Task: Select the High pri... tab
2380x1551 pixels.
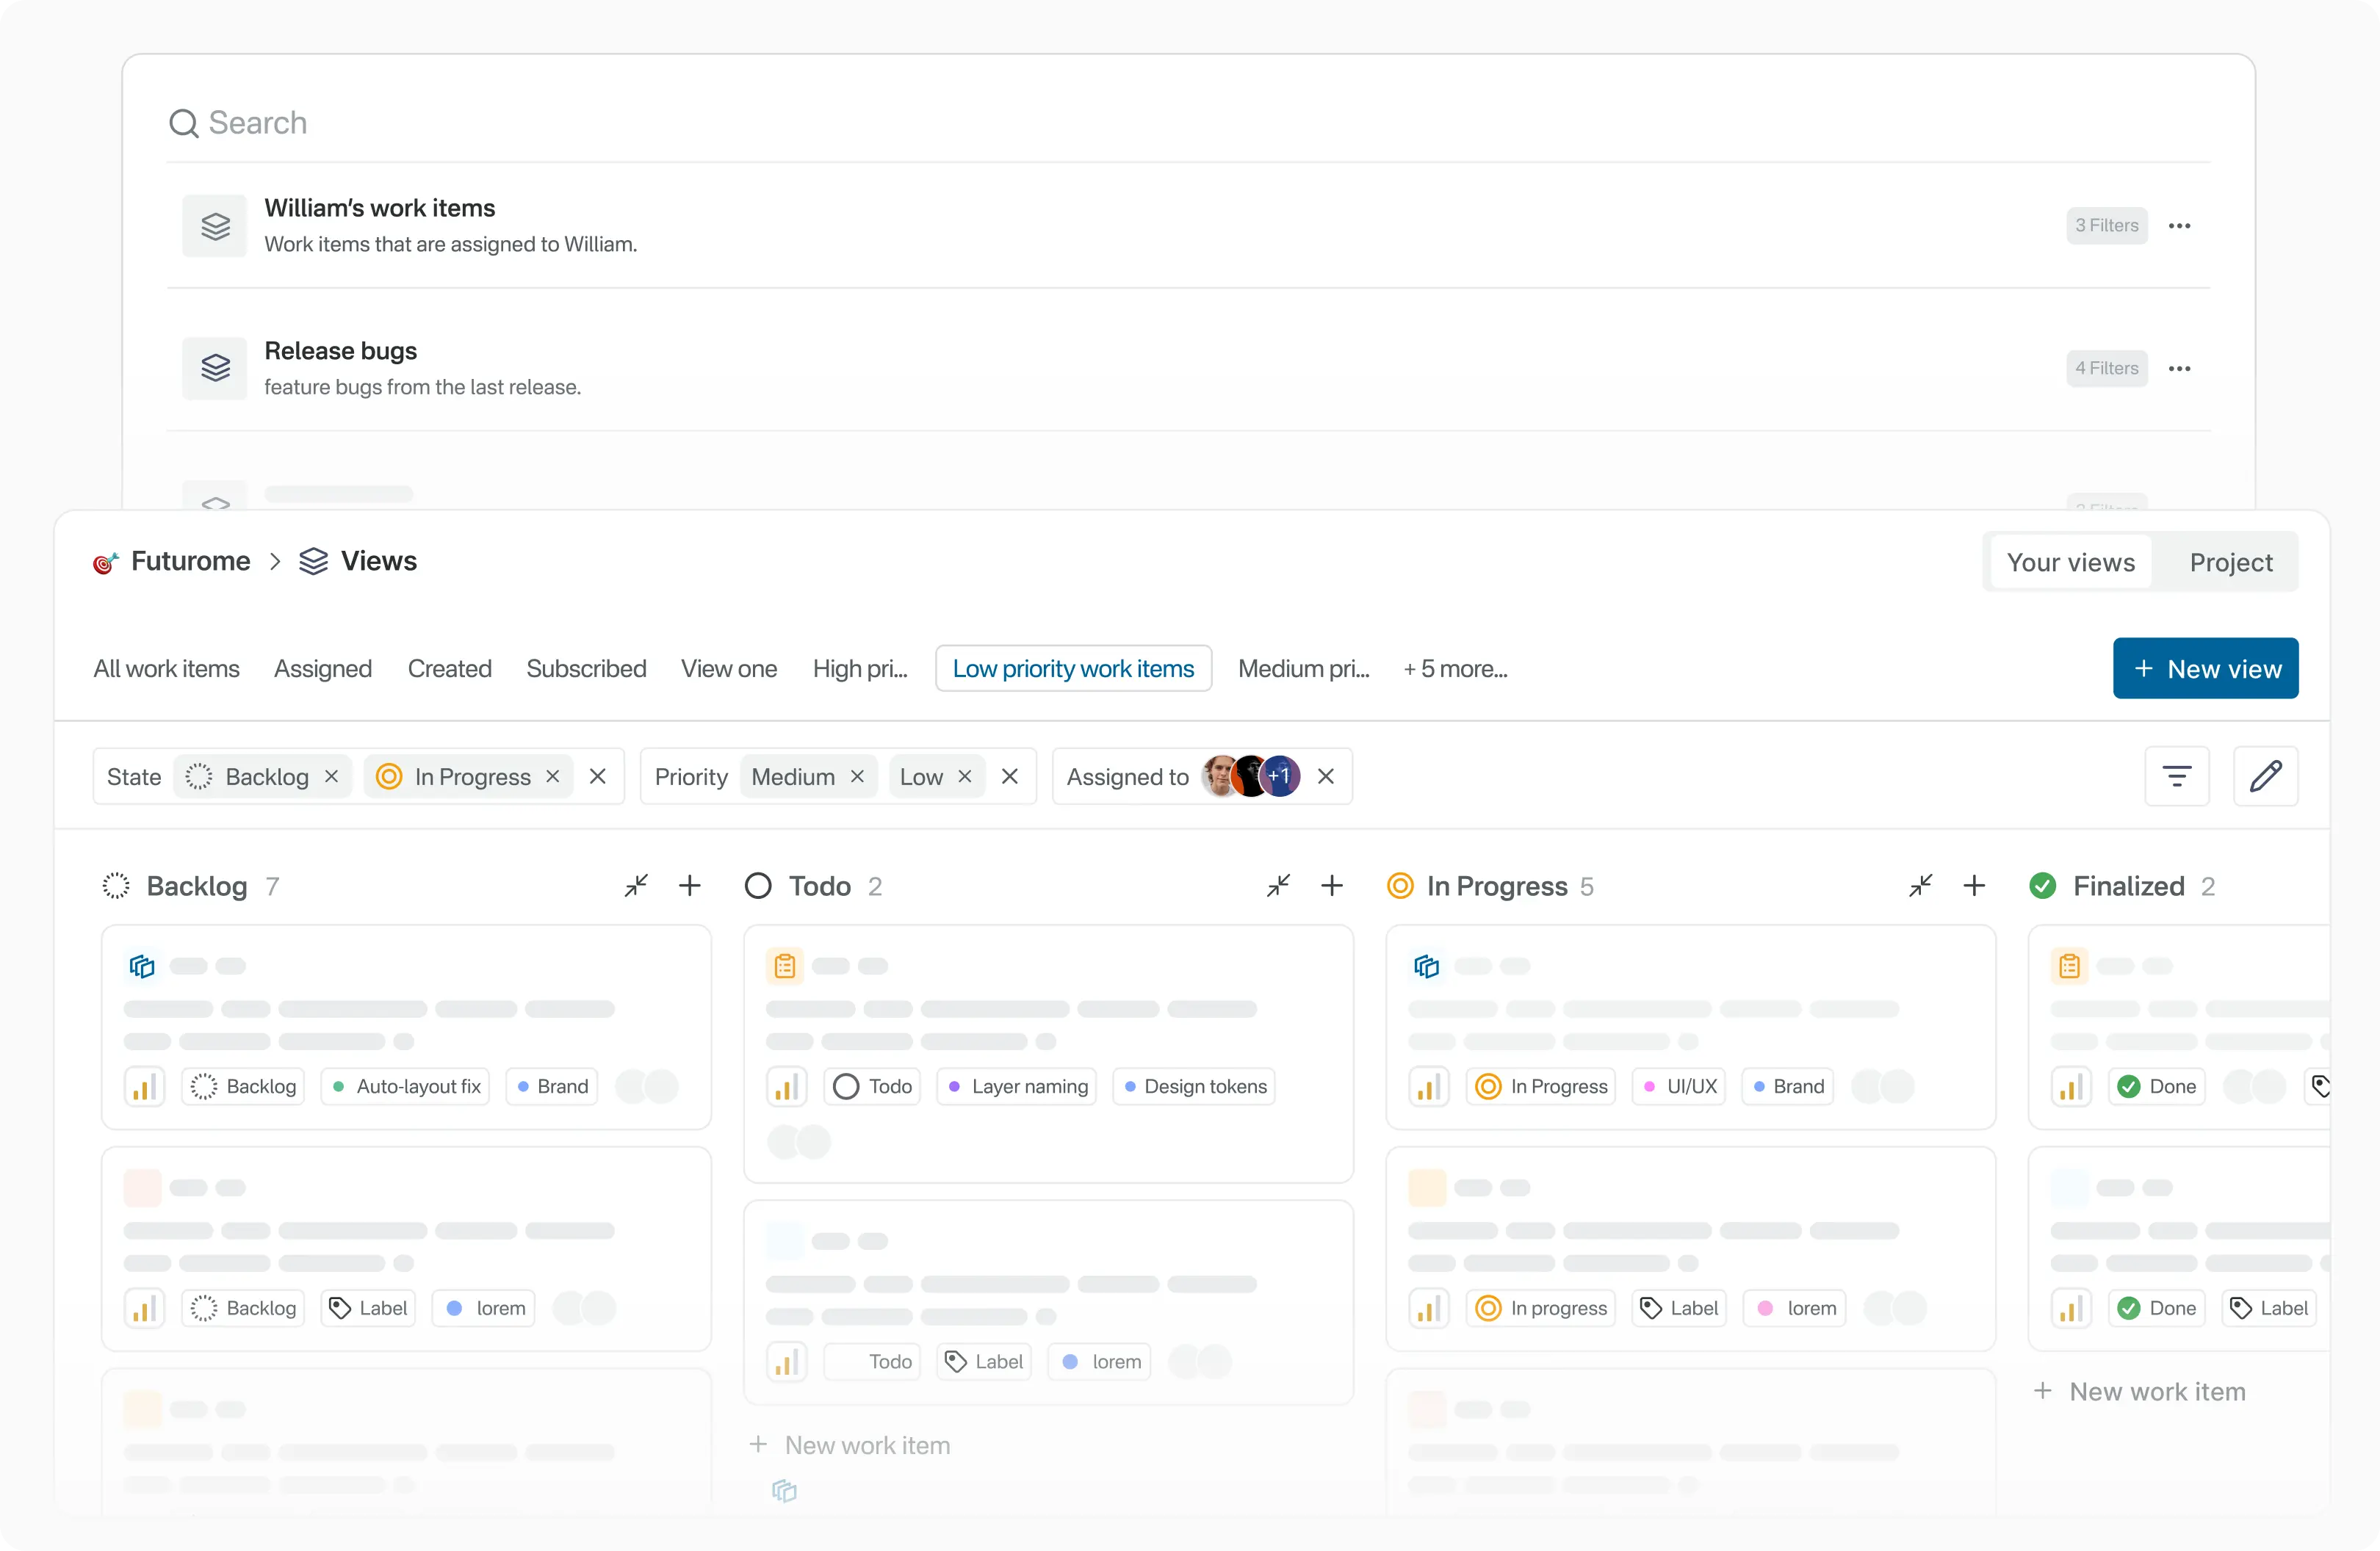Action: tap(860, 669)
